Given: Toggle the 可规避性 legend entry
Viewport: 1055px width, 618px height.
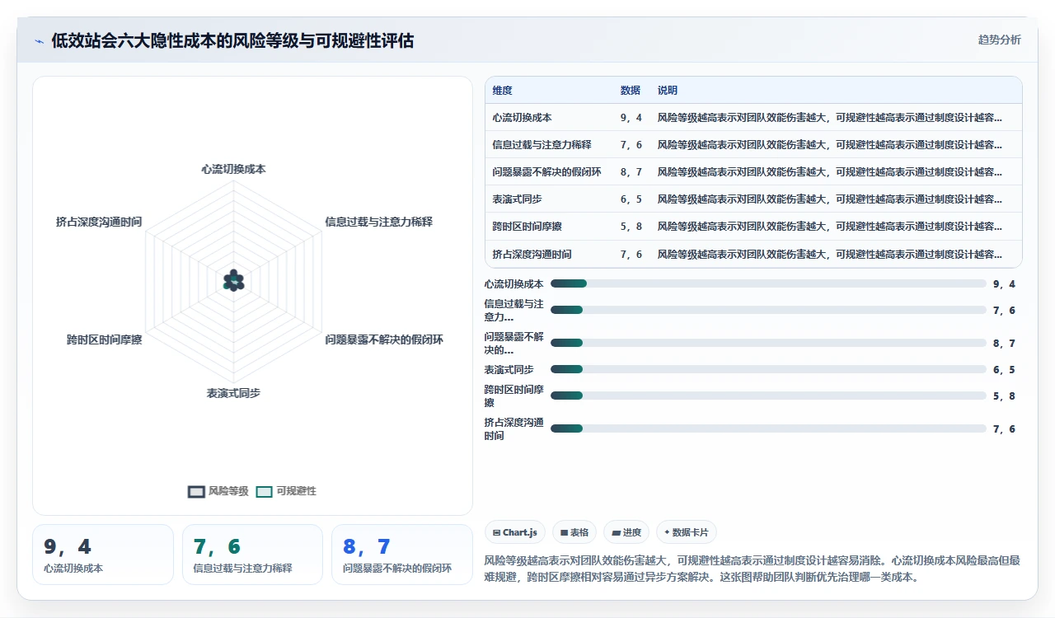Looking at the screenshot, I should (286, 491).
